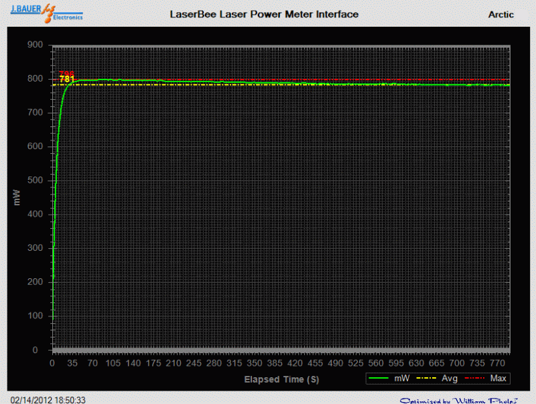Click the red maximum value label
The image size is (536, 404).
(x=66, y=74)
